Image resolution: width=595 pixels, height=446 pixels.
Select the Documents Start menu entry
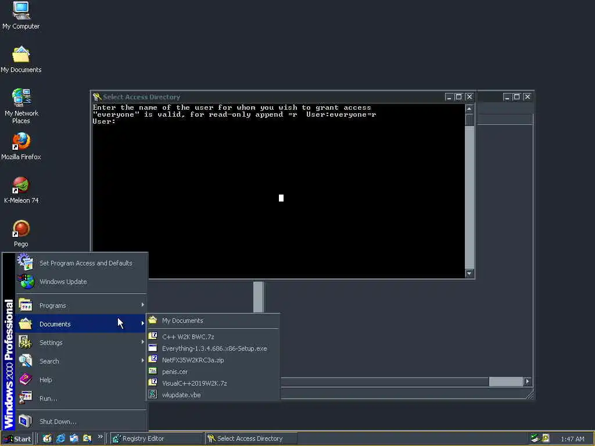[x=81, y=324]
